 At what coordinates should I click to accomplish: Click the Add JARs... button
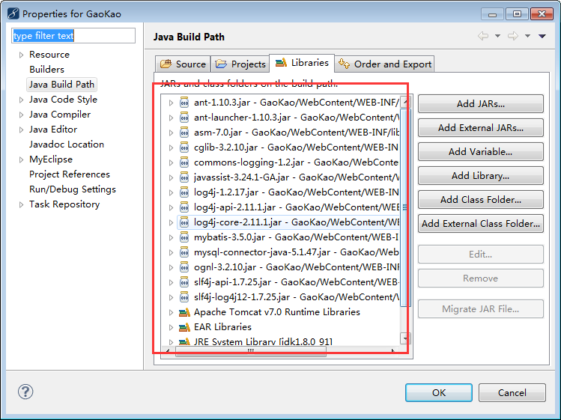click(481, 104)
